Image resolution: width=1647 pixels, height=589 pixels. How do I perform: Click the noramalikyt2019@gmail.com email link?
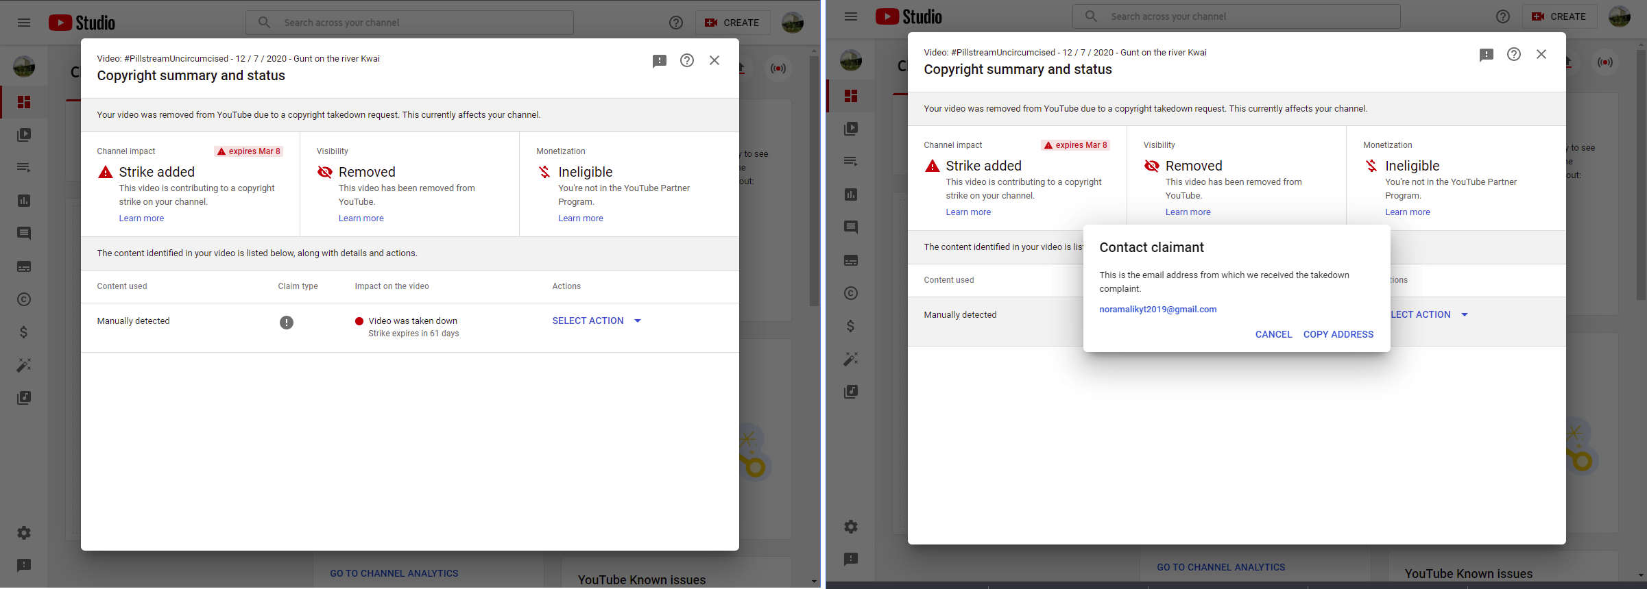coord(1158,310)
